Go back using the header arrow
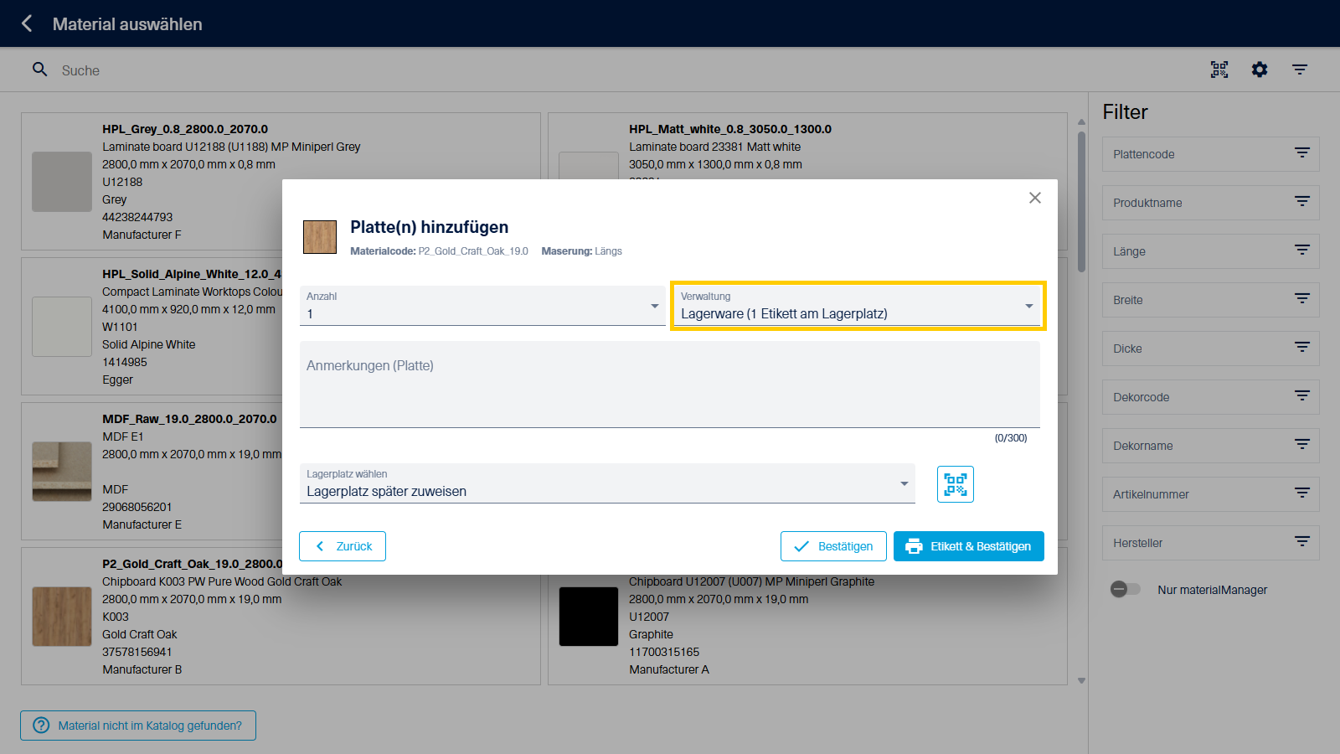Viewport: 1340px width, 754px height. click(x=27, y=23)
